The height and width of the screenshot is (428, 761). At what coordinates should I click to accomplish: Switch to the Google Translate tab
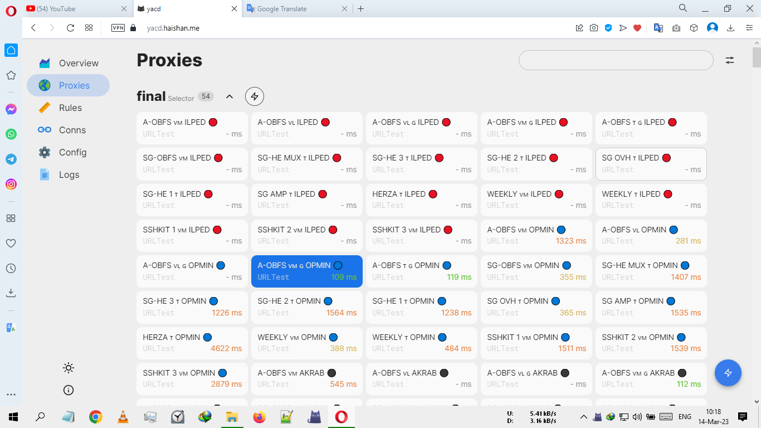[x=295, y=8]
